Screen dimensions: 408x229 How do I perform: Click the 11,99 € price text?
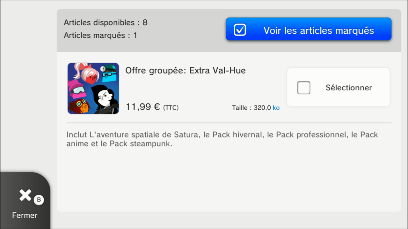pos(143,107)
